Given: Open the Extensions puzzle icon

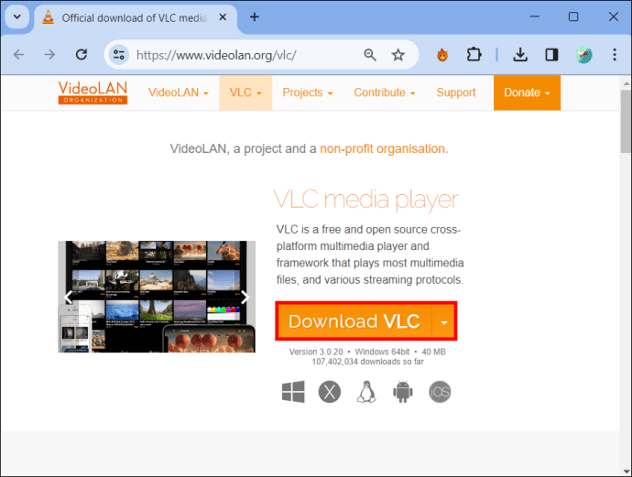Looking at the screenshot, I should (474, 54).
